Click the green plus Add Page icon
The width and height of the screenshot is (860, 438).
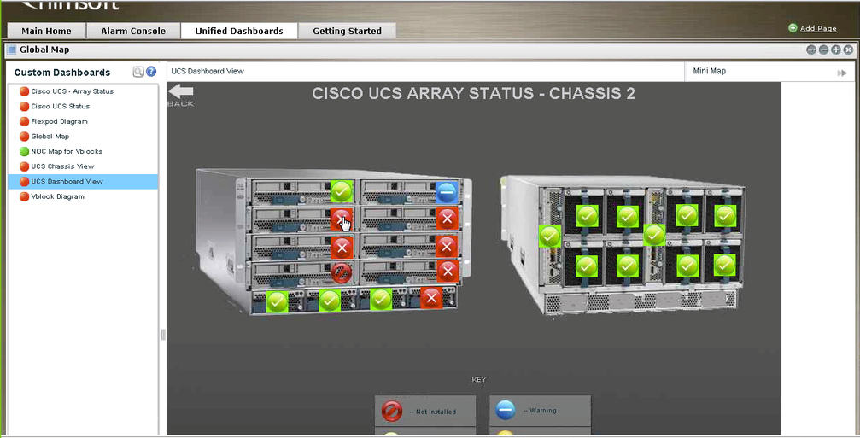click(x=793, y=28)
